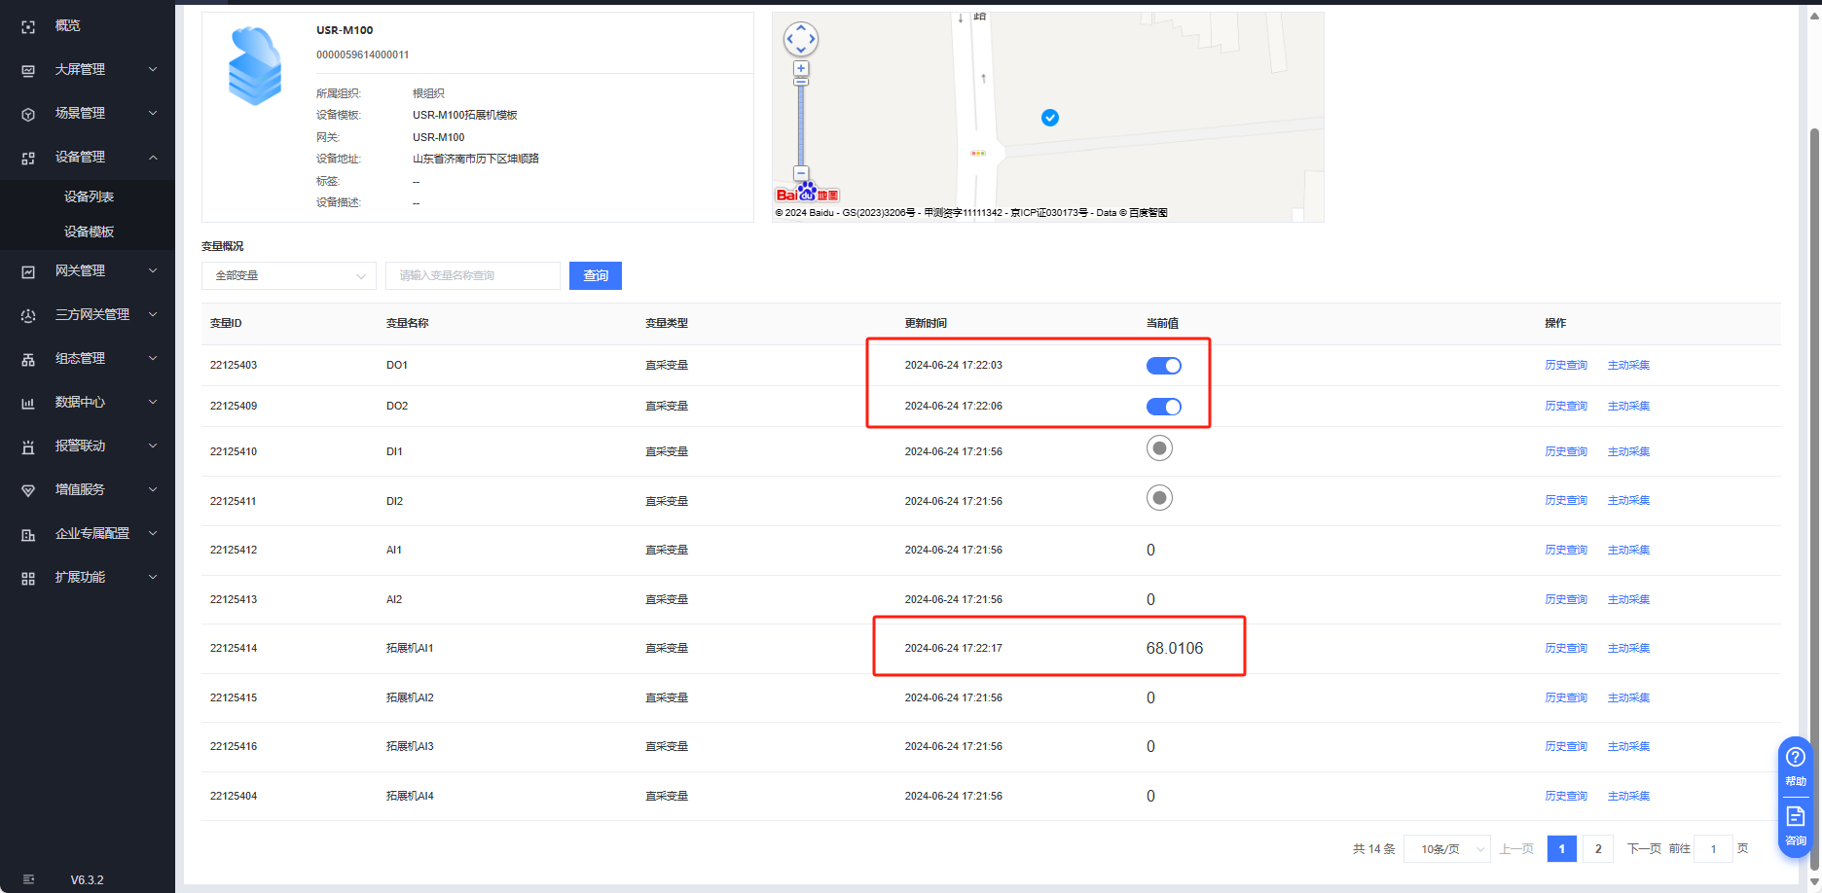The height and width of the screenshot is (893, 1822).
Task: Open the Help (帮助) floating icon
Action: tap(1796, 766)
